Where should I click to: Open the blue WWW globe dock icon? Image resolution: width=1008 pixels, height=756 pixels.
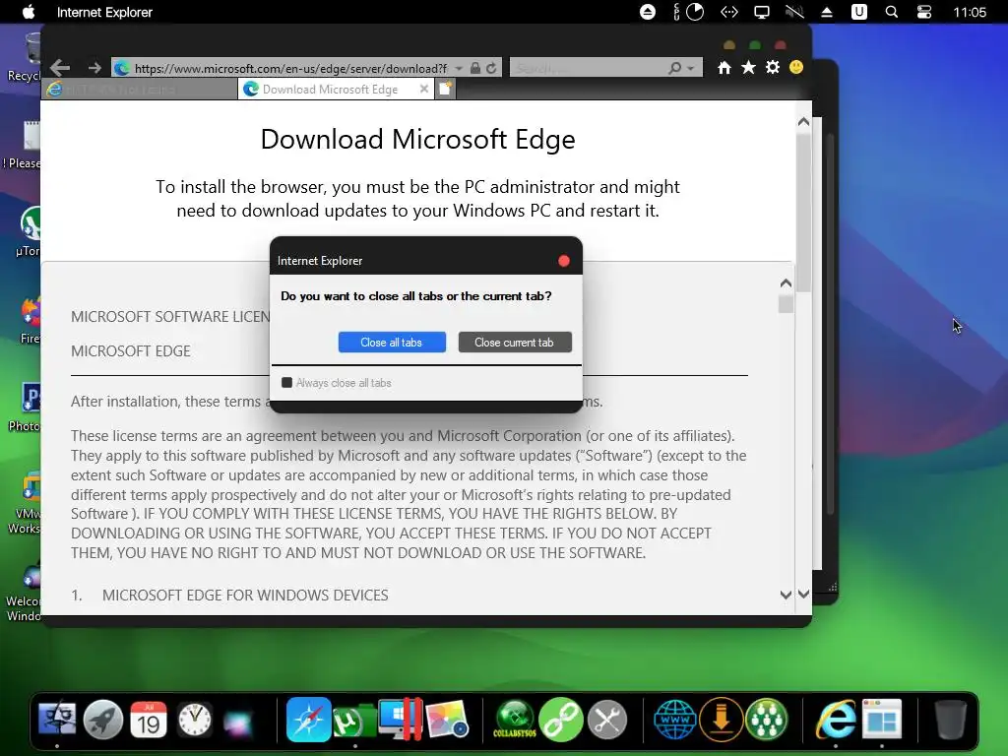[x=675, y=719]
